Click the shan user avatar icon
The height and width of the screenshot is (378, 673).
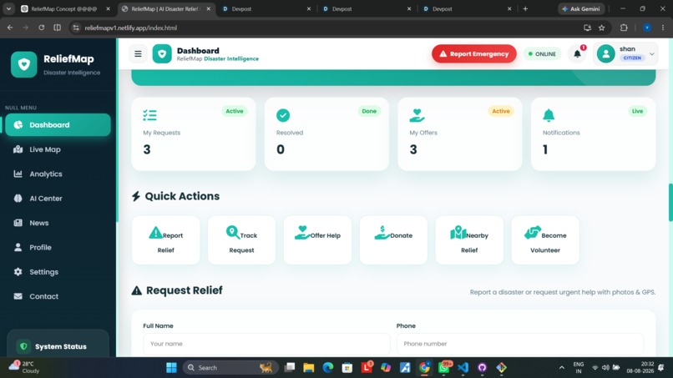(605, 53)
